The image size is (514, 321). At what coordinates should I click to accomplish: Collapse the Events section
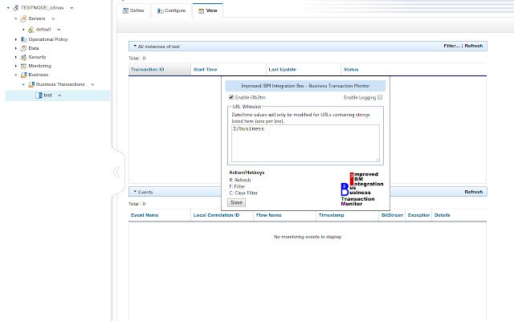point(135,192)
